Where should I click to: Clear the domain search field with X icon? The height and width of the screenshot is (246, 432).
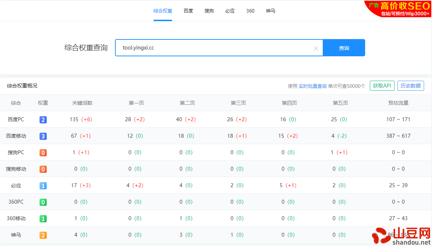coord(316,48)
